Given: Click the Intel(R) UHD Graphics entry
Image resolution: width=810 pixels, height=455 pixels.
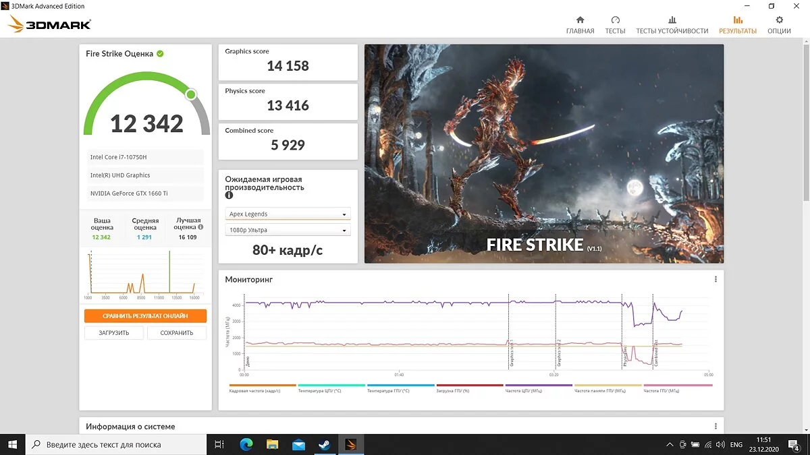Looking at the screenshot, I should point(144,175).
